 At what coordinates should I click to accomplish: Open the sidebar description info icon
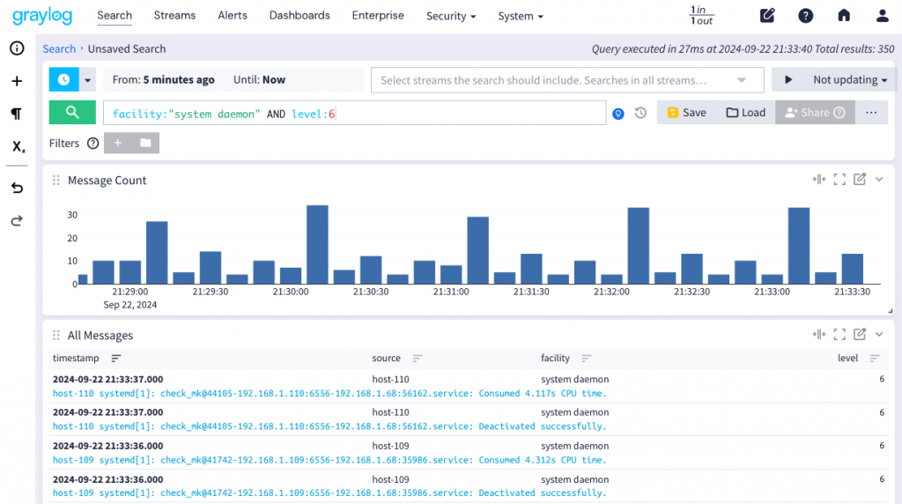tap(17, 48)
